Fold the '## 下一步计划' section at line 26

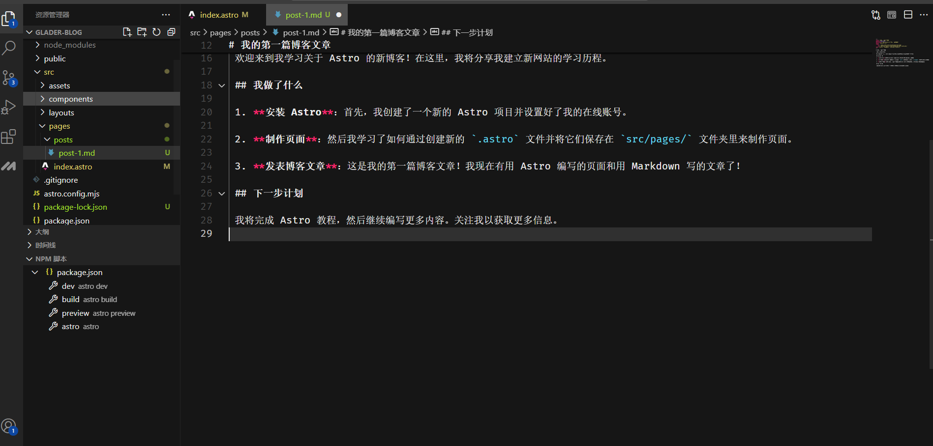point(222,194)
